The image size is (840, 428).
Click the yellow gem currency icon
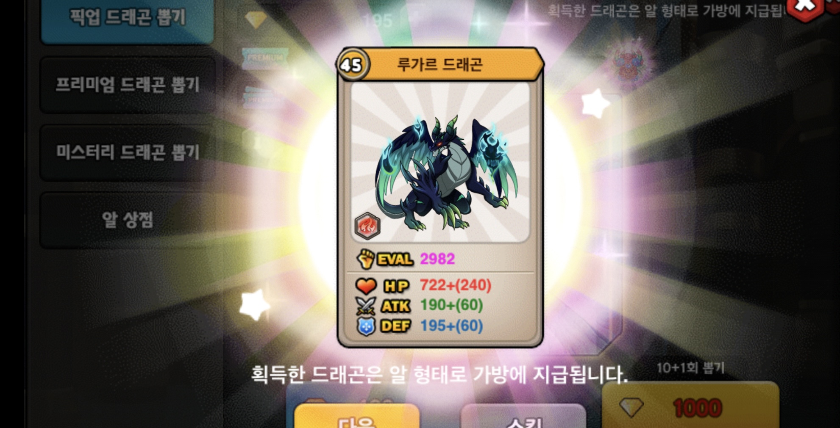(x=256, y=19)
